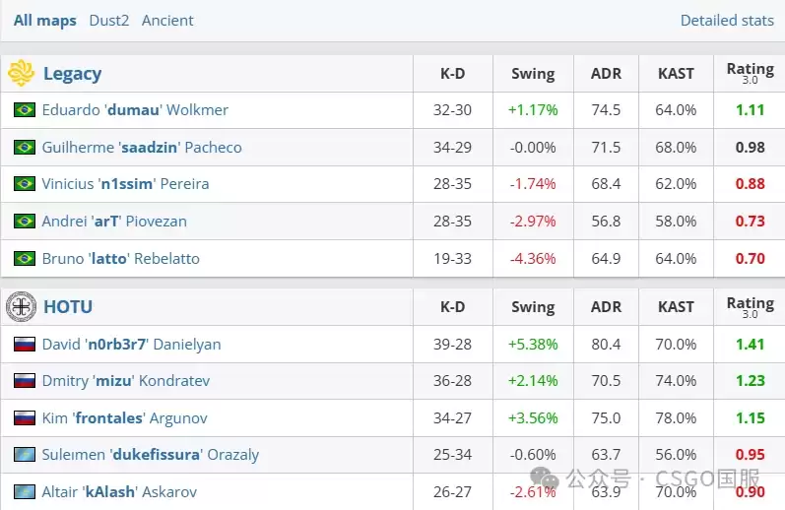Switch to the Ancient map tab
This screenshot has width=785, height=510.
coord(167,21)
